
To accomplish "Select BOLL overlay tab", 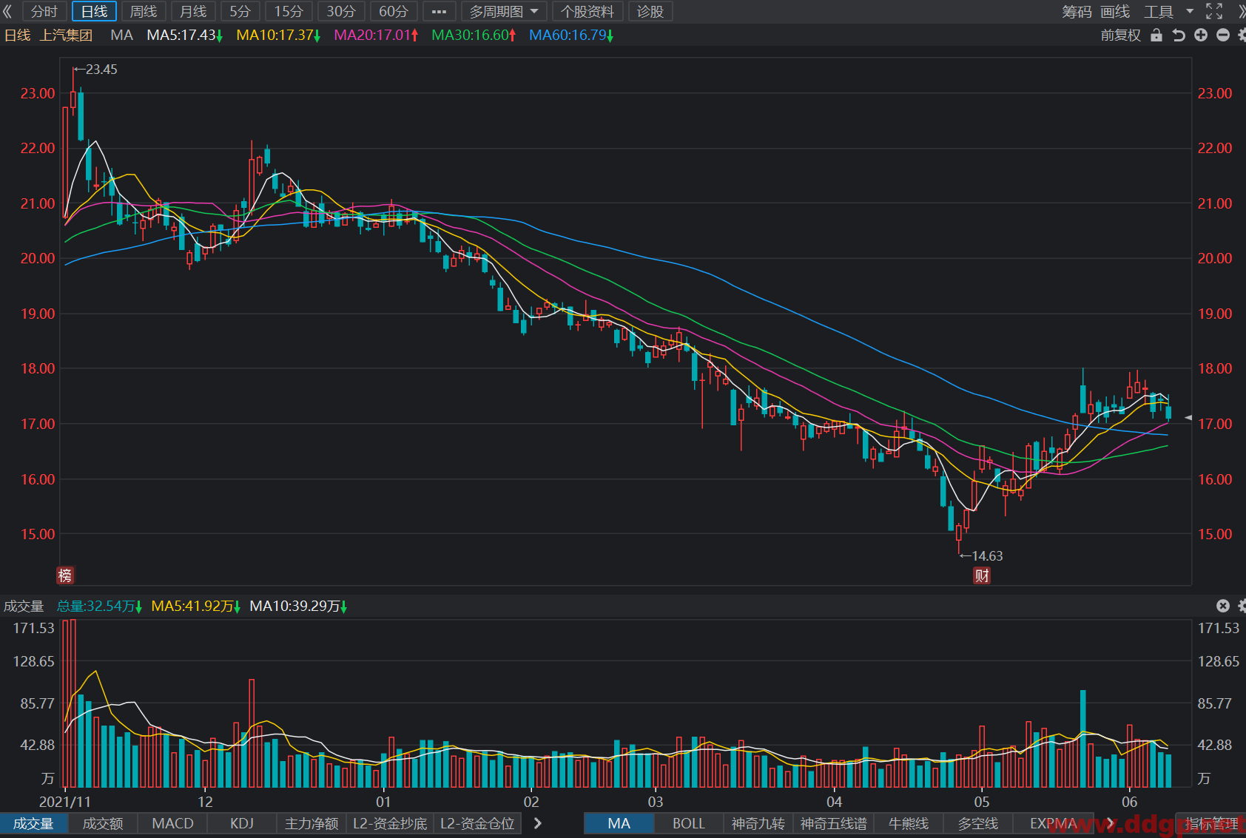I will point(688,823).
